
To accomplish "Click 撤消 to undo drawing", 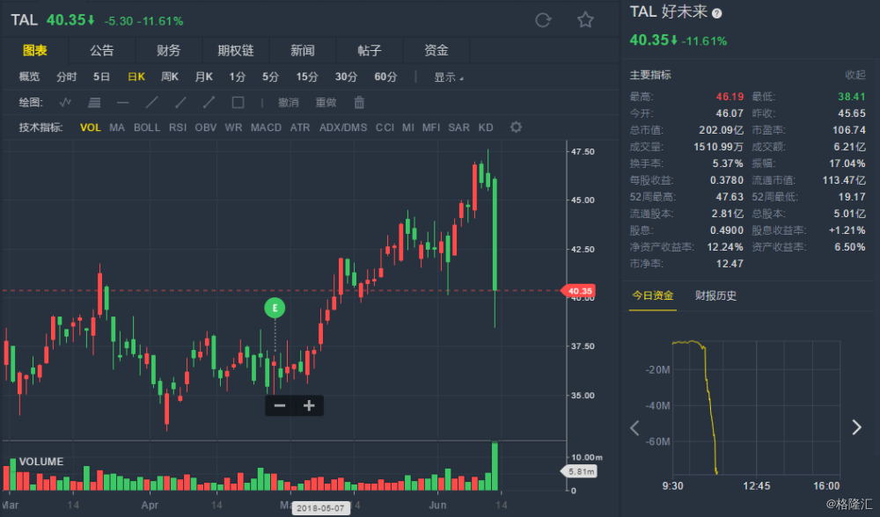I will coord(289,103).
